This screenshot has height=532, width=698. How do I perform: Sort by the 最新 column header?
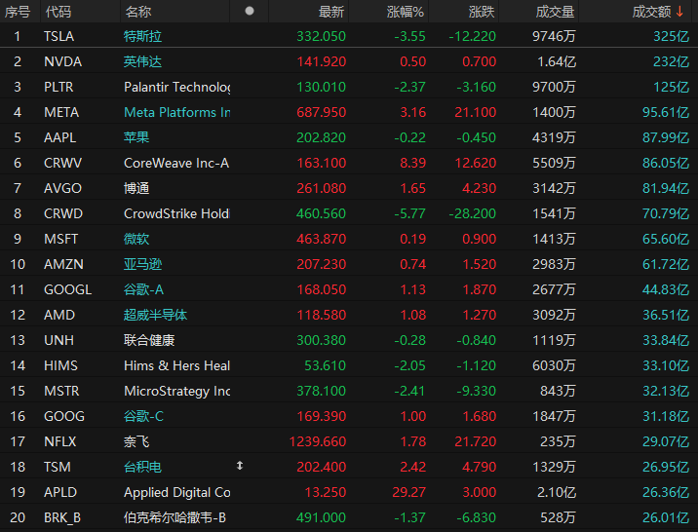[x=331, y=12]
